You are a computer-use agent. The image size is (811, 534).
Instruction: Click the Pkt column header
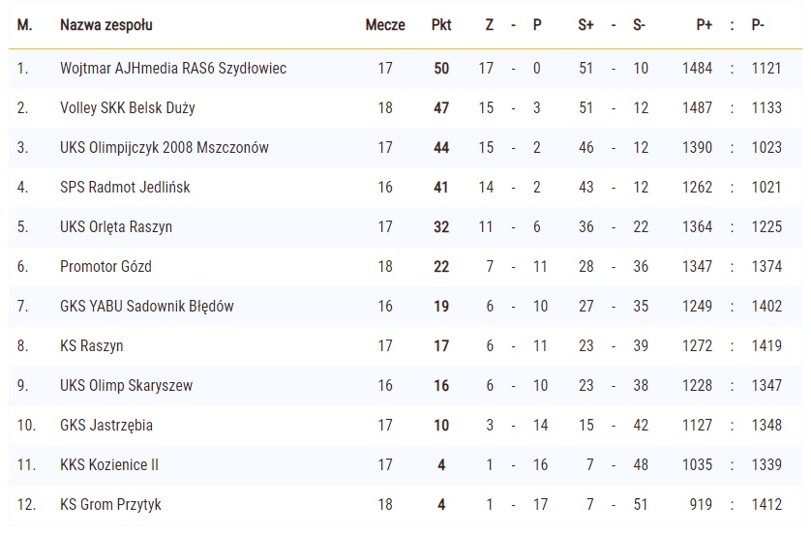tap(441, 25)
